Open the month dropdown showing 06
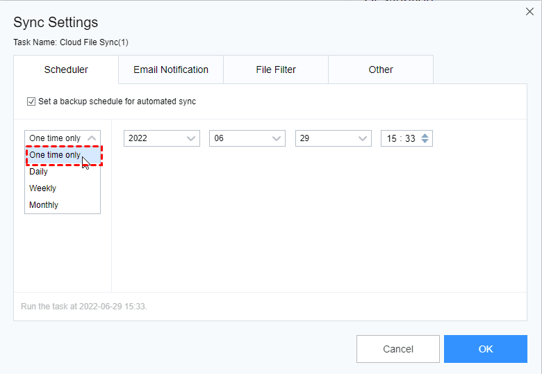 point(247,138)
